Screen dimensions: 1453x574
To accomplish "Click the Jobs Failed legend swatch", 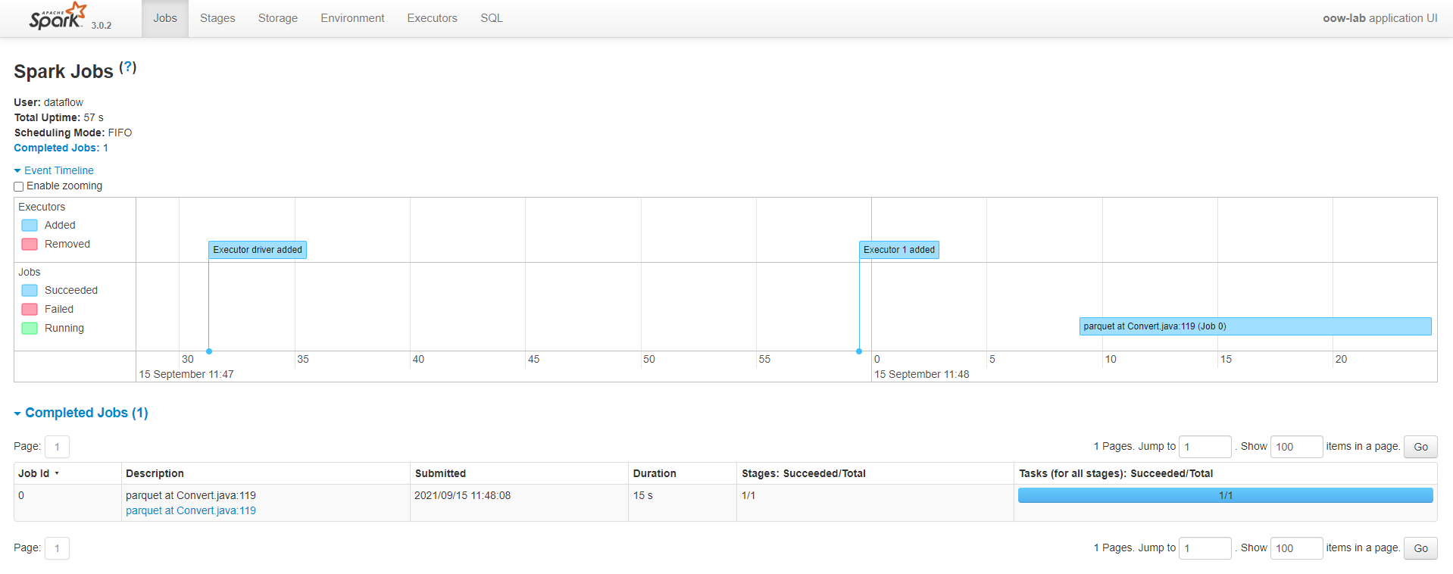I will (30, 309).
